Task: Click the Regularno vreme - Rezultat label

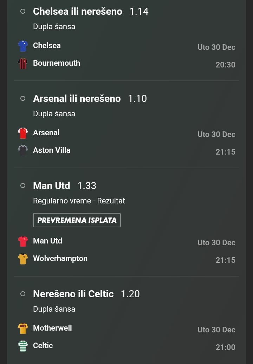Action: 79,201
